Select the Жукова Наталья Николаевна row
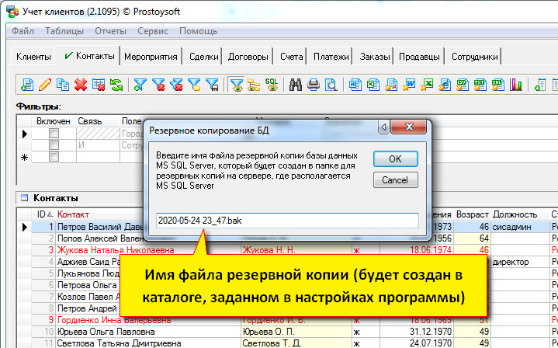Screen dimensions: 558x348 pyautogui.click(x=109, y=251)
